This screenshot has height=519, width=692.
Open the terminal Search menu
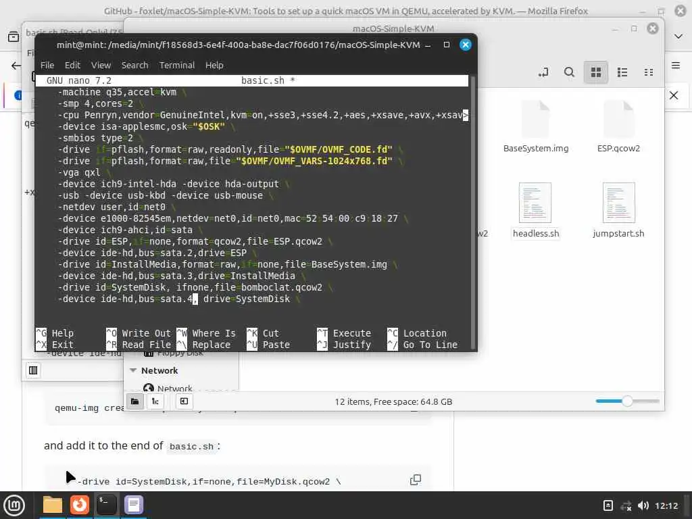(134, 65)
